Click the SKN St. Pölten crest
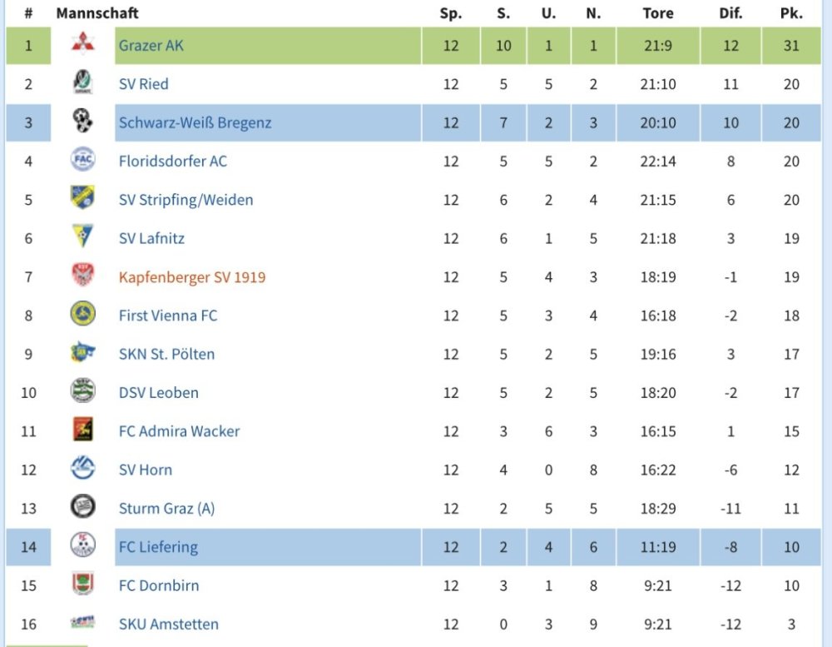The width and height of the screenshot is (832, 647). pos(82,353)
